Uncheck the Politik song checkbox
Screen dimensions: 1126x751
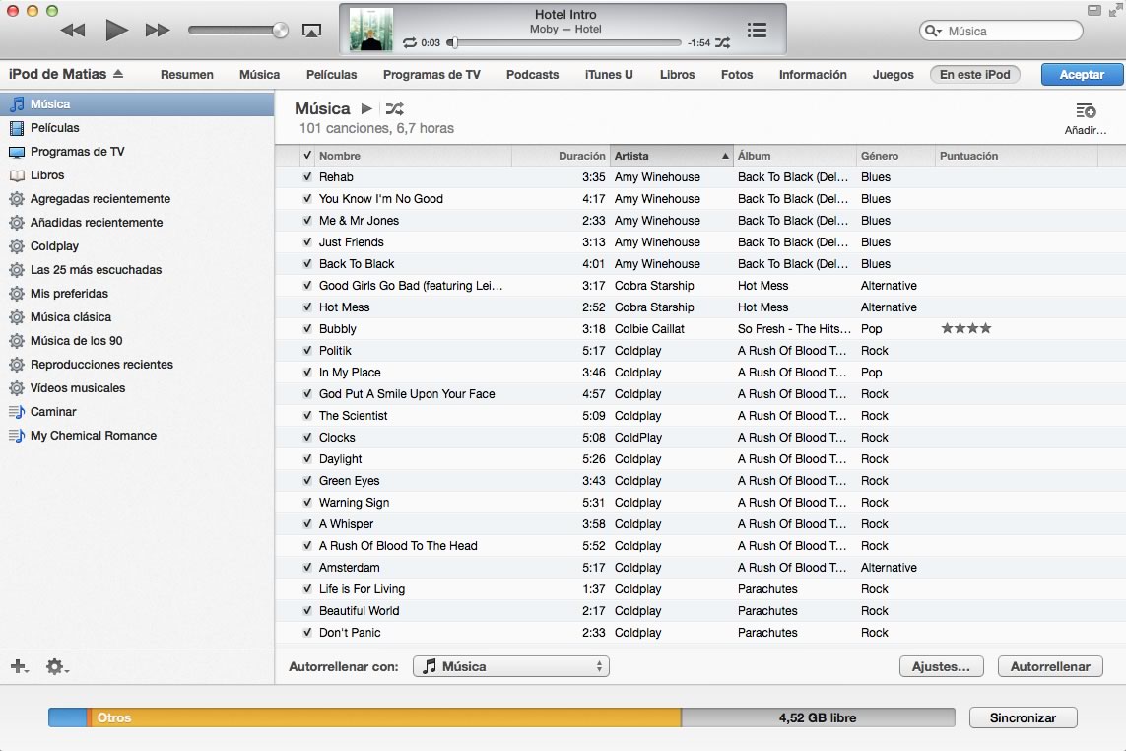[307, 350]
